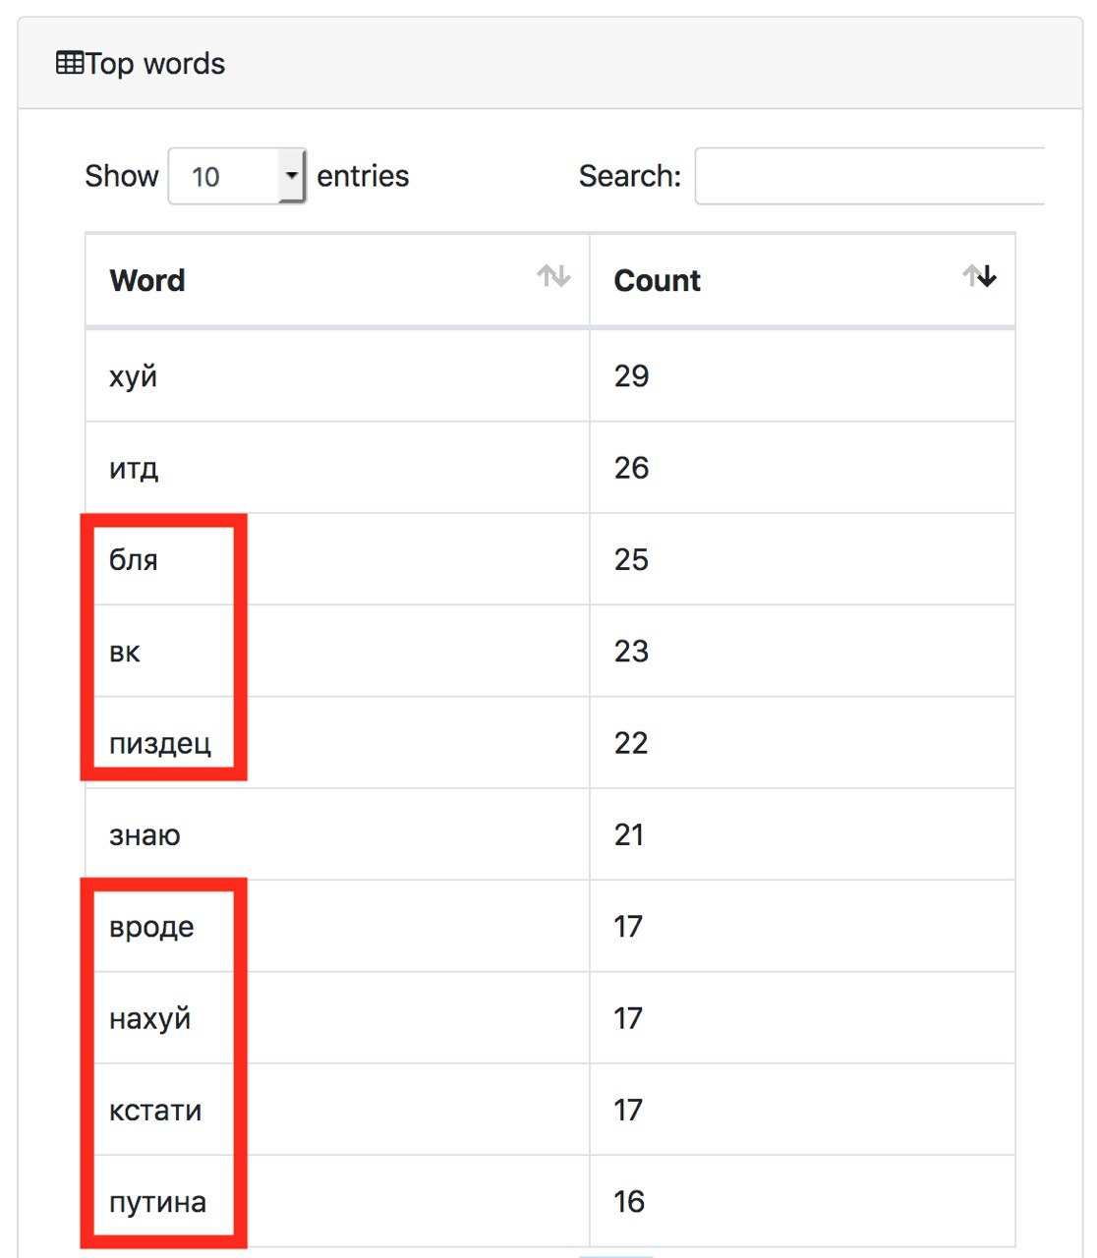The width and height of the screenshot is (1097, 1258).
Task: Sort table using Word column arrows icon
Action: click(553, 276)
